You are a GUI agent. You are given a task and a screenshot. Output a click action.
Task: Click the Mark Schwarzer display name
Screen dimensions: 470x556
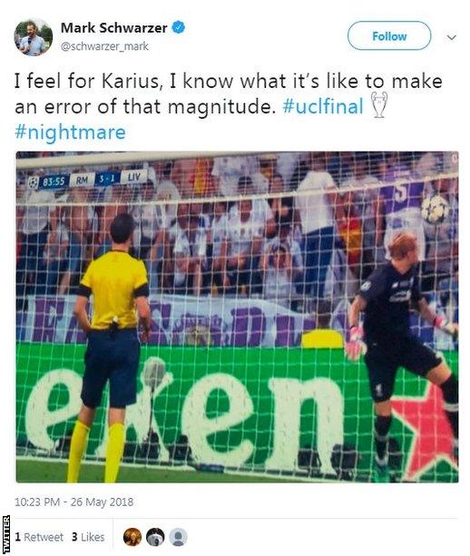tap(113, 27)
